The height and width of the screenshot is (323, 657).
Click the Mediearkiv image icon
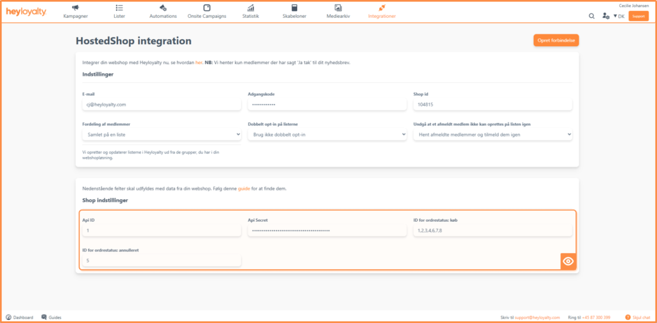tap(338, 8)
